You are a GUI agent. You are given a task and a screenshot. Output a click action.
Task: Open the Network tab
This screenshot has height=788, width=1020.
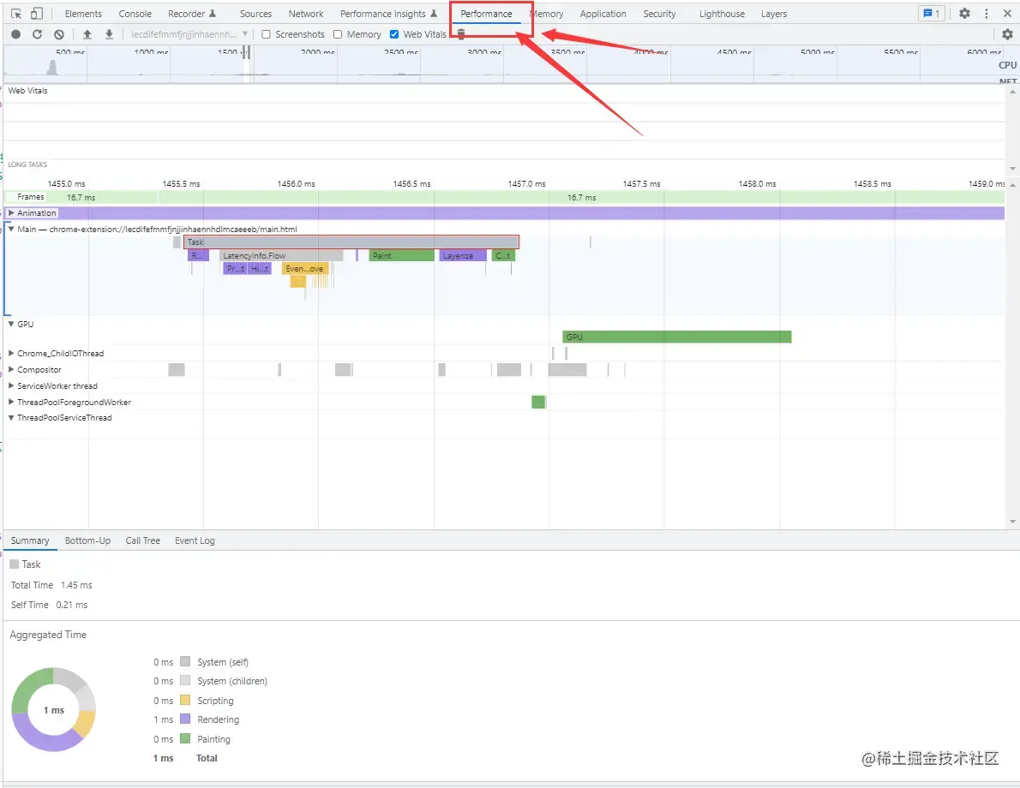pyautogui.click(x=306, y=14)
